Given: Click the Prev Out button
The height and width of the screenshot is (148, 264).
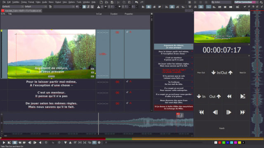Looking at the screenshot, I should [x=201, y=73].
